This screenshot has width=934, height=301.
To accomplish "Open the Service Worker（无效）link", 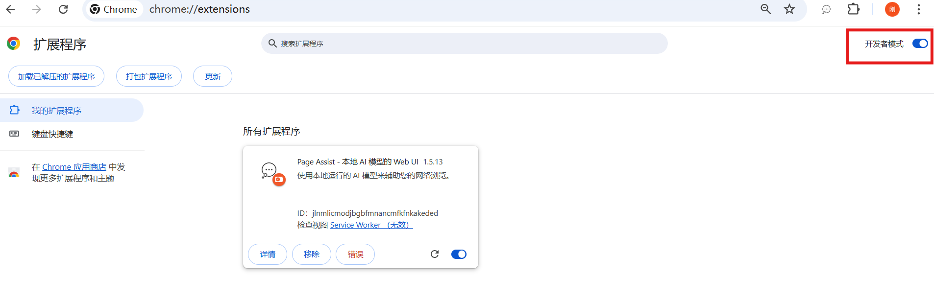I will pyautogui.click(x=371, y=225).
